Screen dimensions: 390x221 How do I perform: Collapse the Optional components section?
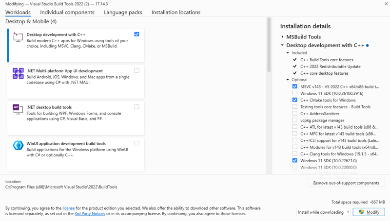coord(288,80)
